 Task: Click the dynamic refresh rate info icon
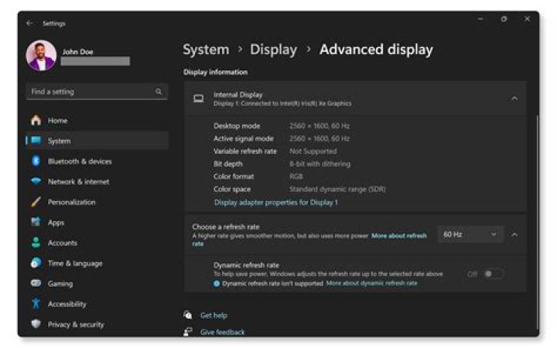click(x=217, y=283)
